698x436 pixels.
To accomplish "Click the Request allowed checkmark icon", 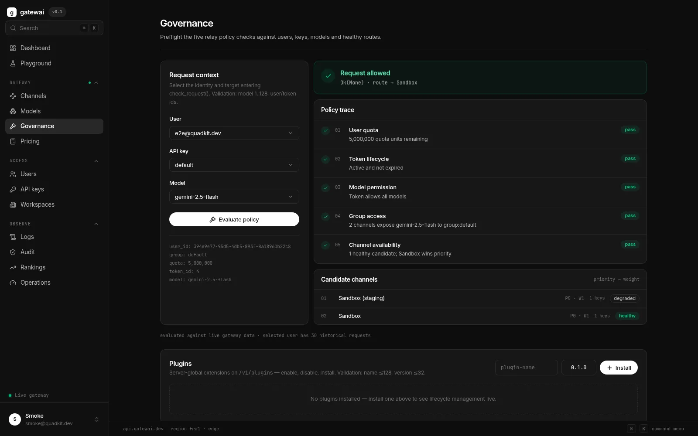I will click(328, 76).
